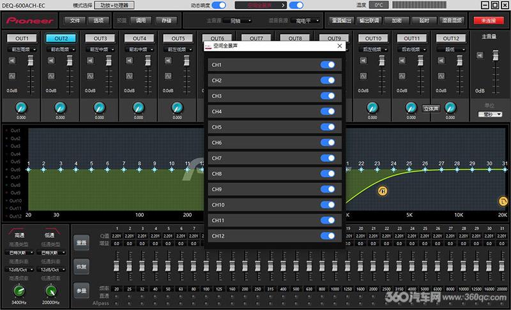Click the OUT3 phase invert icon
The image size is (511, 310).
[x=90, y=76]
